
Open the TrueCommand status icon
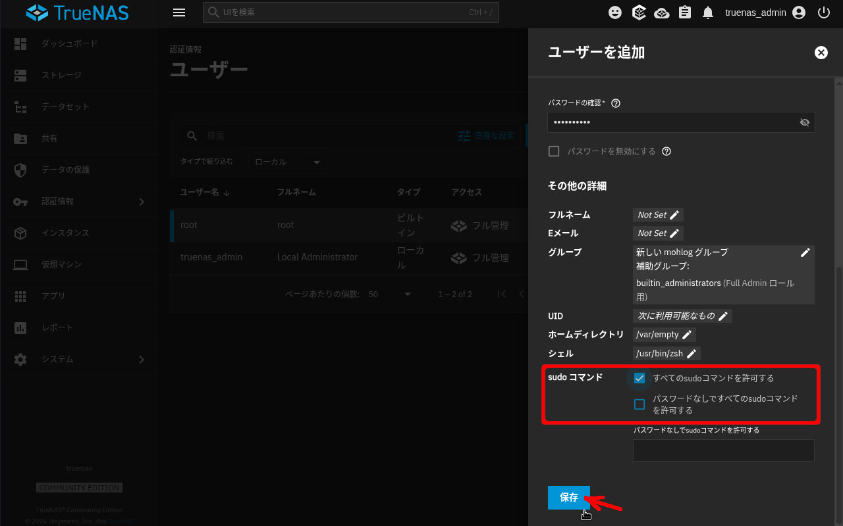[638, 12]
